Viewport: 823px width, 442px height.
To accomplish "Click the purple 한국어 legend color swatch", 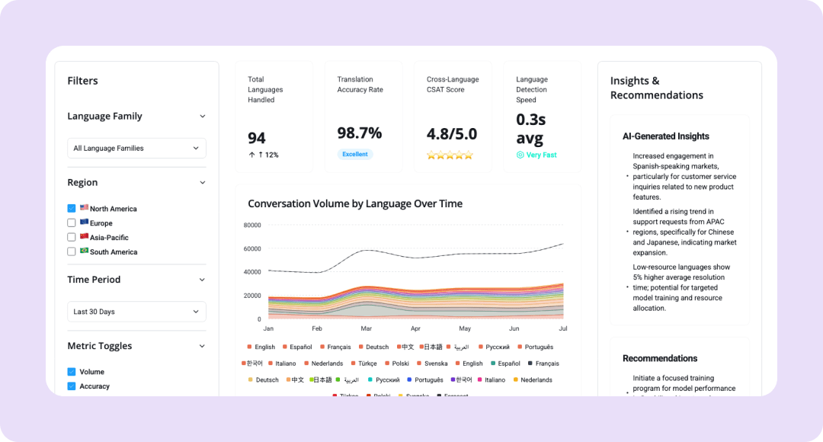I will 453,380.
